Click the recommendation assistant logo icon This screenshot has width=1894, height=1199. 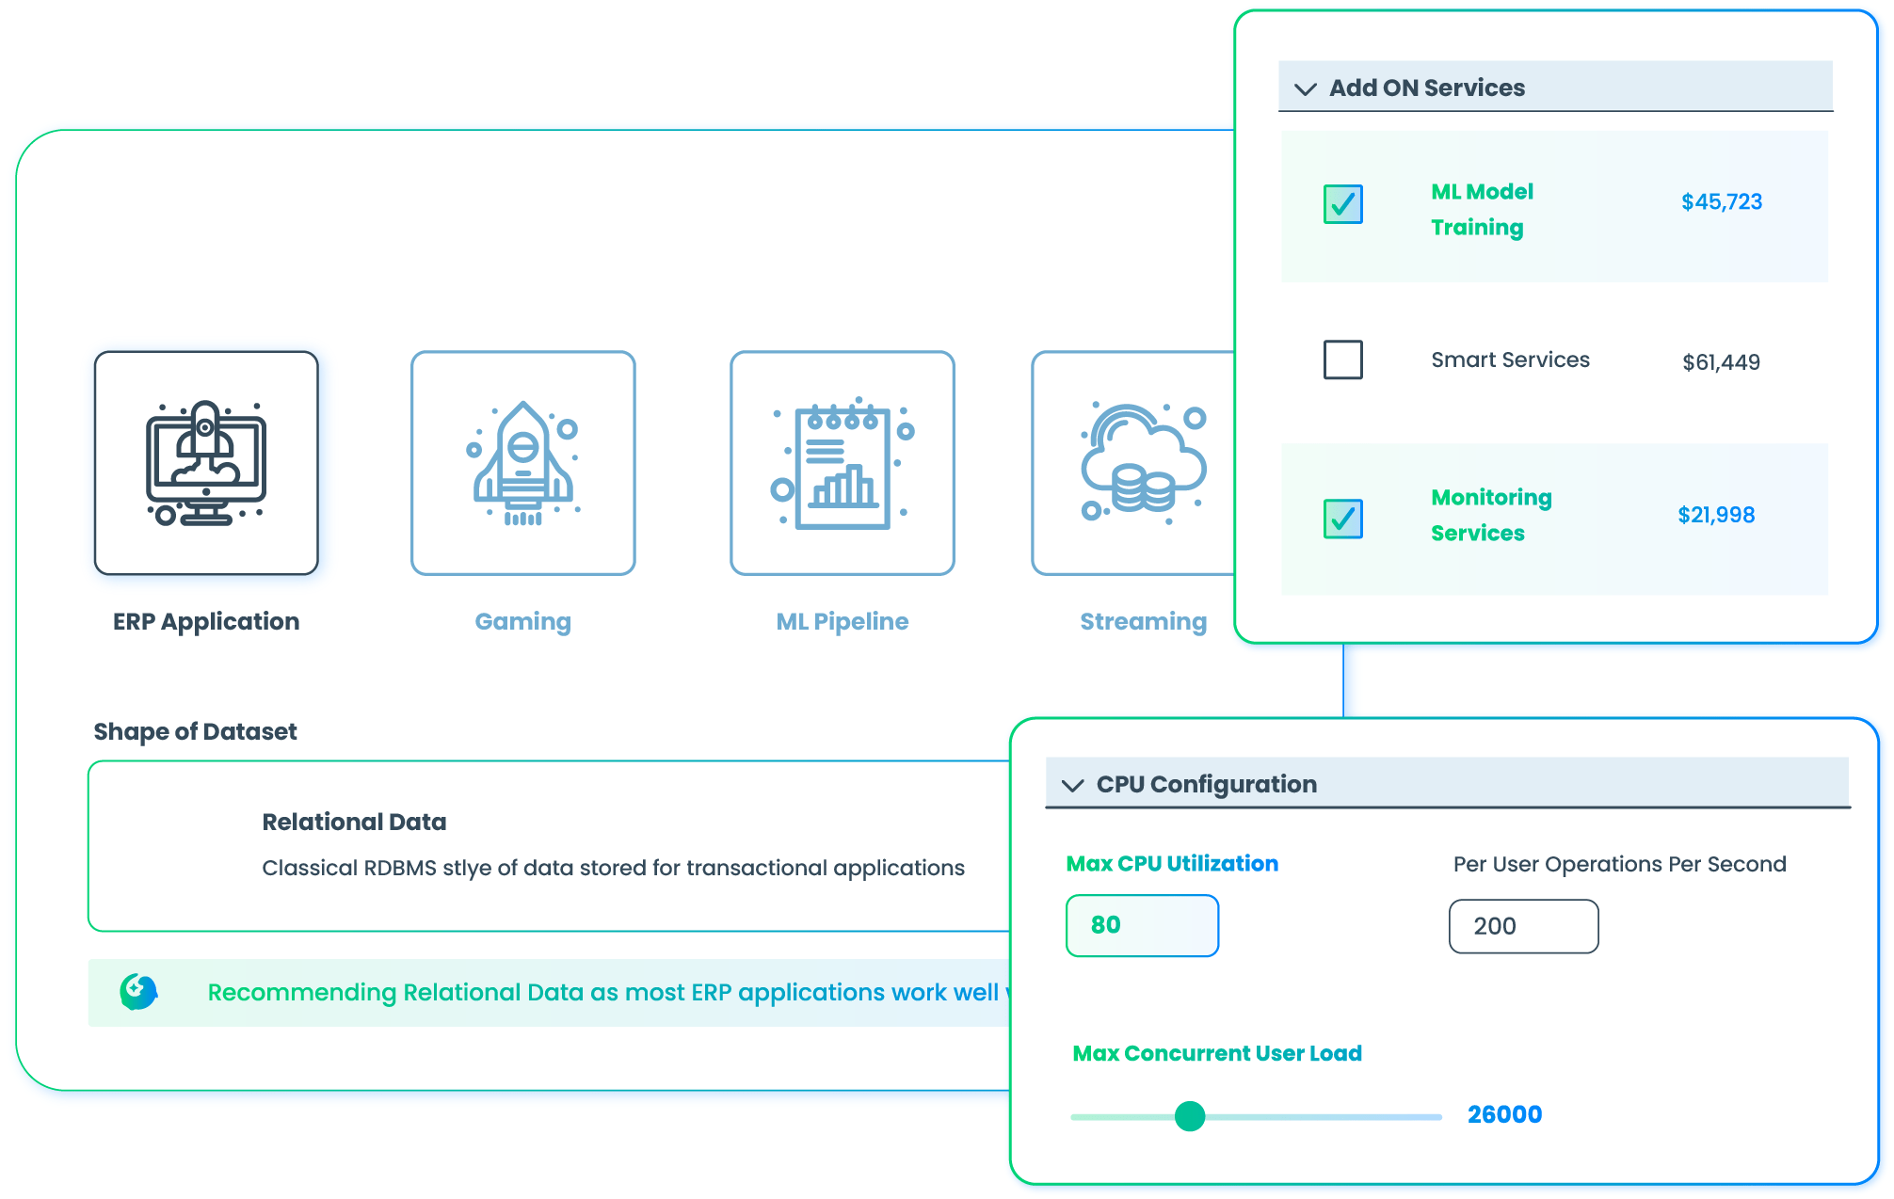pos(138,992)
